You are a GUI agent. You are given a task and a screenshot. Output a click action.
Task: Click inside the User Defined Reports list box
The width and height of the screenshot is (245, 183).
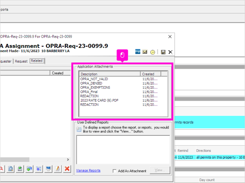(x=123, y=150)
